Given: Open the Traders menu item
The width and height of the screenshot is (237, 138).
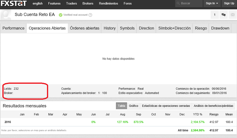Looking at the screenshot, I should (72, 3).
